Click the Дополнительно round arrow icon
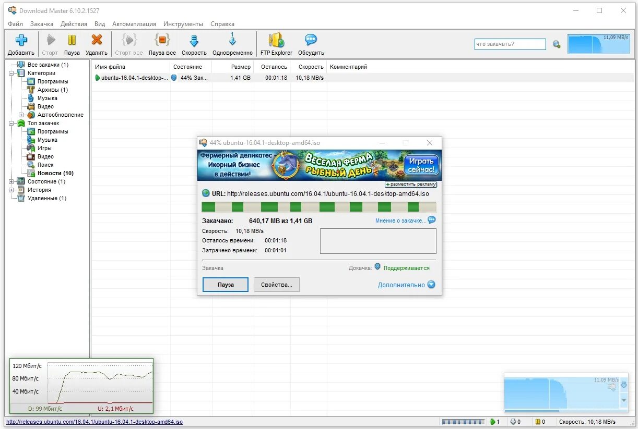 [x=431, y=285]
